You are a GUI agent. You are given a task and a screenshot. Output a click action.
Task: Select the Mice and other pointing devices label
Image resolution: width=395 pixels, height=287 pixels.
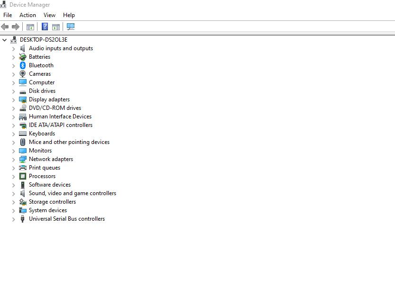point(69,142)
